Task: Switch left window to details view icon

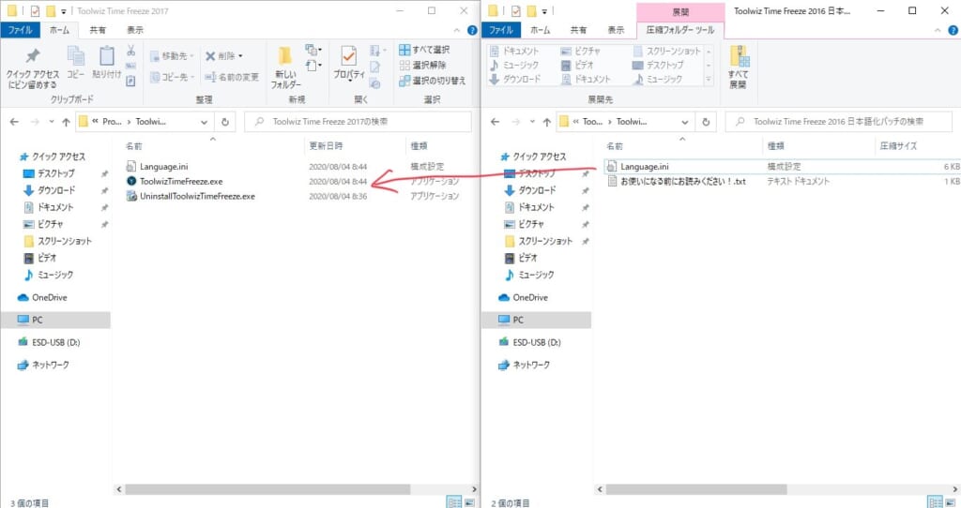Action: 454,502
